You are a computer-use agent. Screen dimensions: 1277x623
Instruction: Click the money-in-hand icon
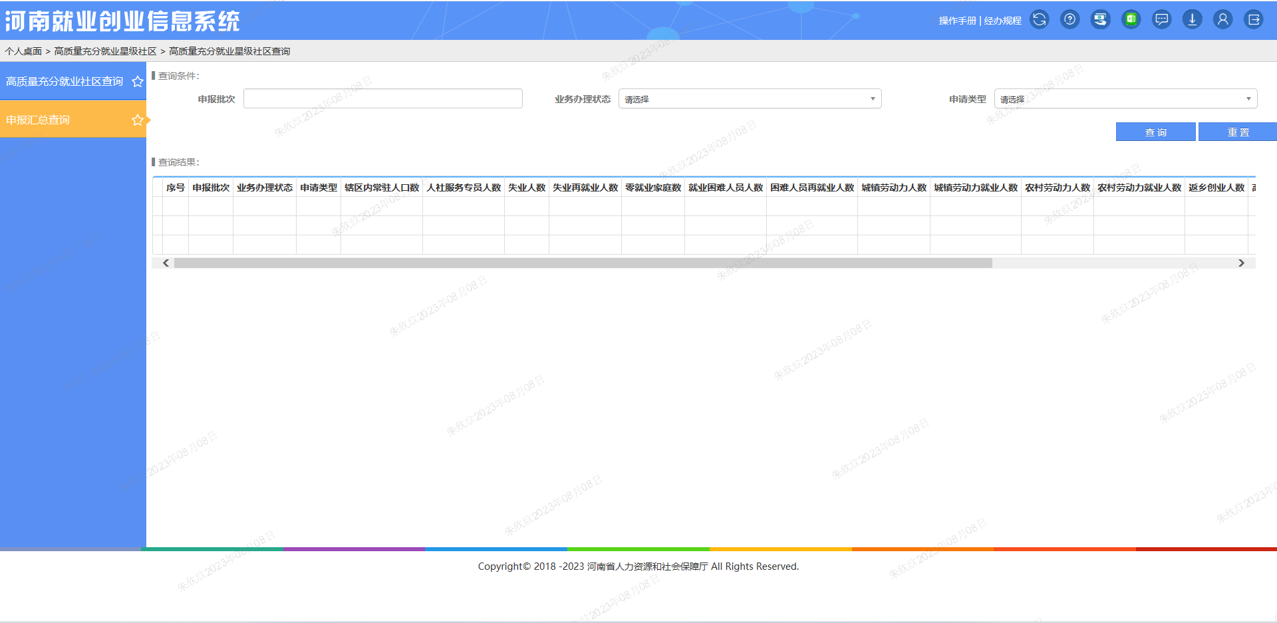[x=1100, y=20]
